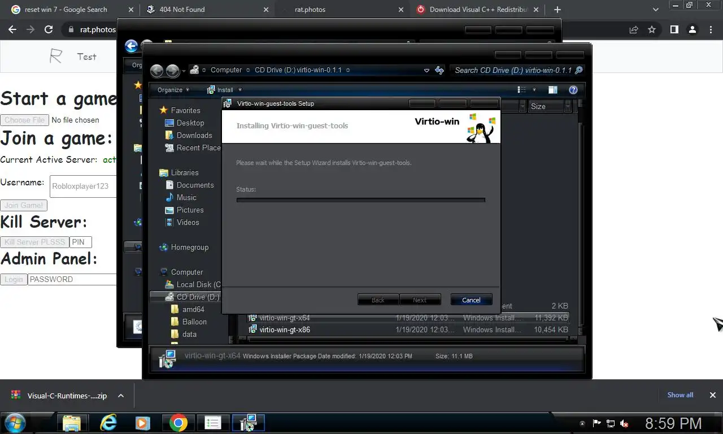Click back arrow in the rear Explorer window
Image resolution: width=723 pixels, height=434 pixels.
click(x=131, y=46)
